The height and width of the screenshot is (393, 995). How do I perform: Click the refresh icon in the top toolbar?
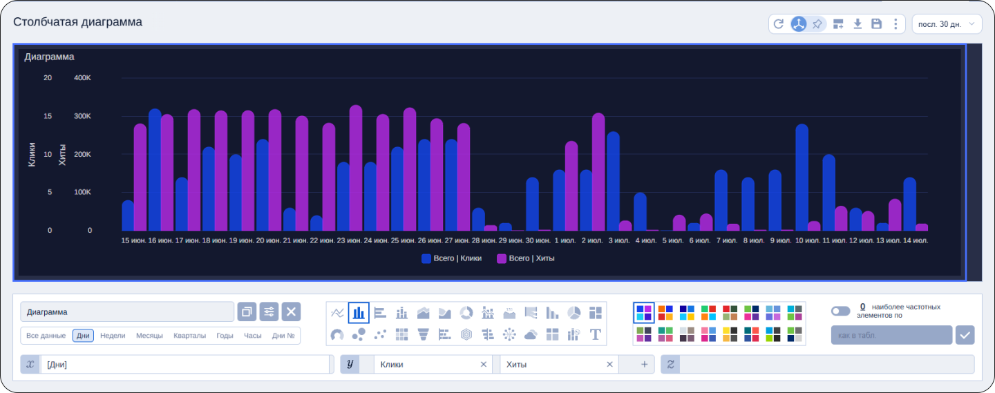(x=779, y=24)
